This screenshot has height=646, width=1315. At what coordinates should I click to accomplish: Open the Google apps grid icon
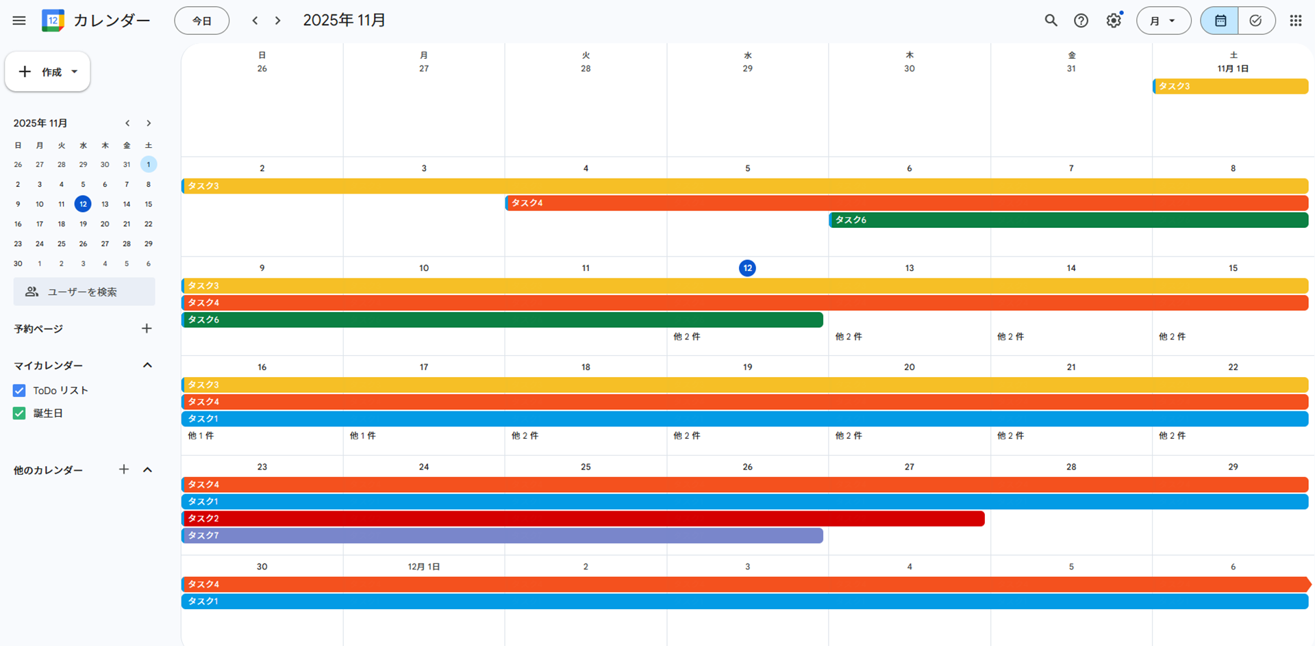tap(1295, 21)
